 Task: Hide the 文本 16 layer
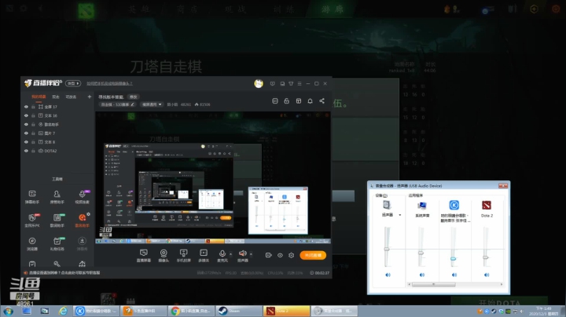point(26,115)
